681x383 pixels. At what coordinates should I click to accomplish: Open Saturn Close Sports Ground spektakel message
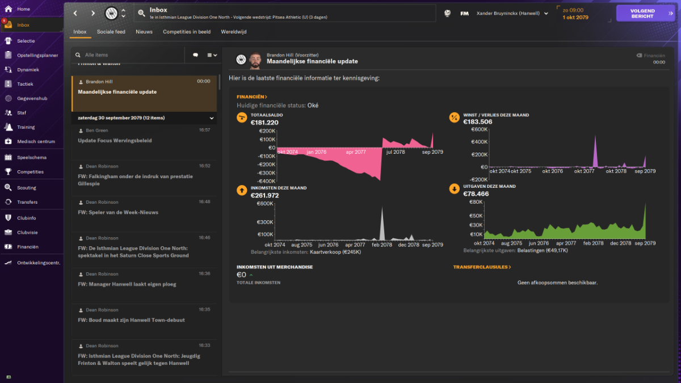(x=144, y=250)
